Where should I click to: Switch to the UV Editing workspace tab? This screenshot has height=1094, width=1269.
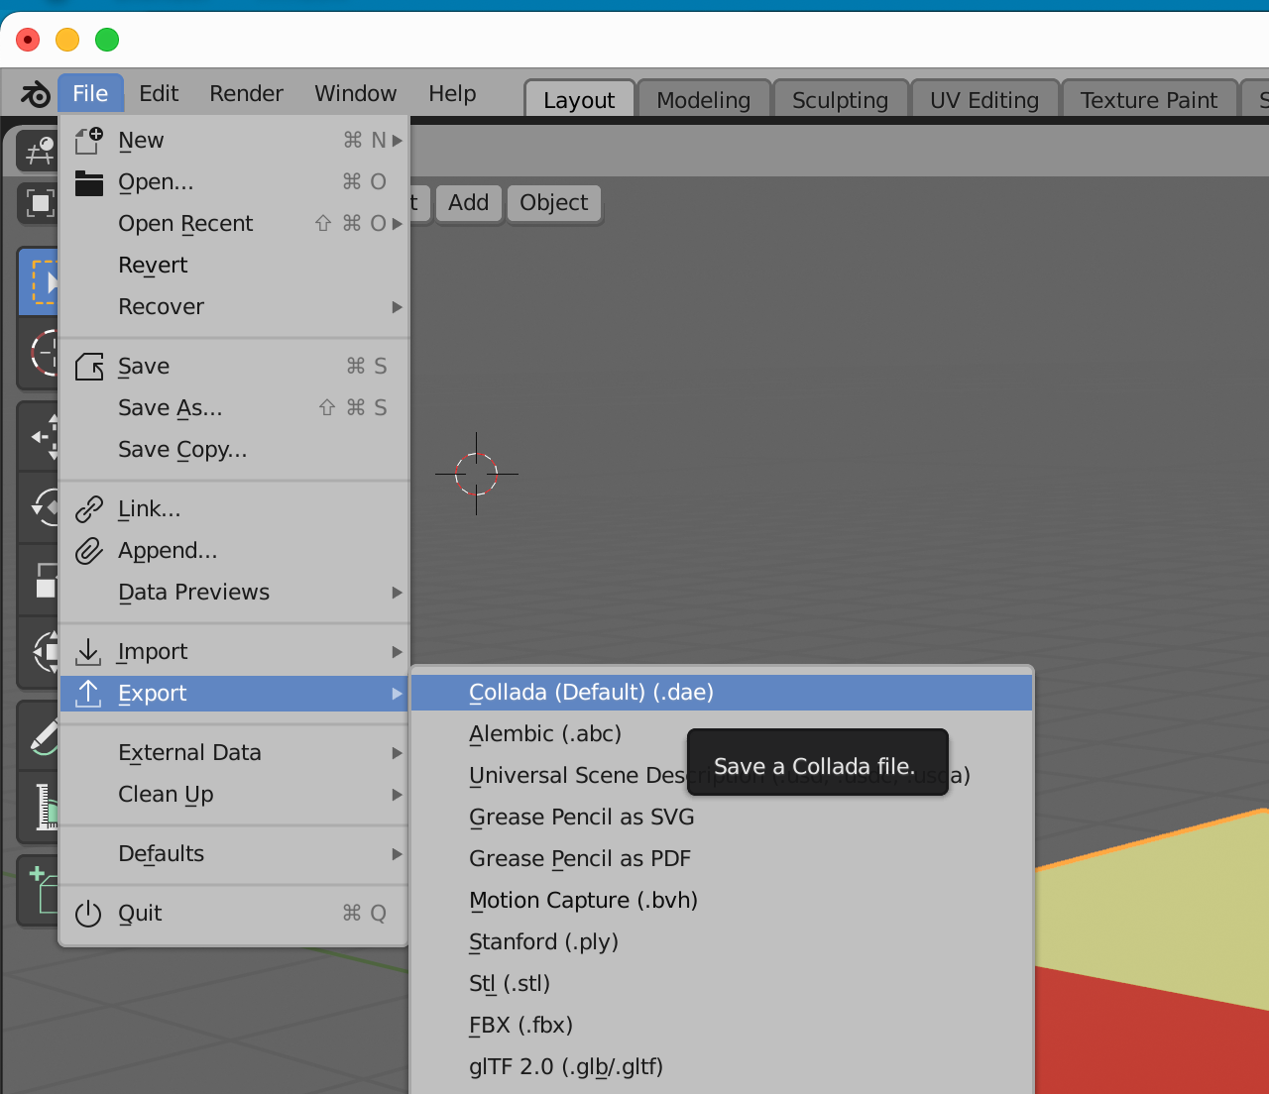point(984,100)
